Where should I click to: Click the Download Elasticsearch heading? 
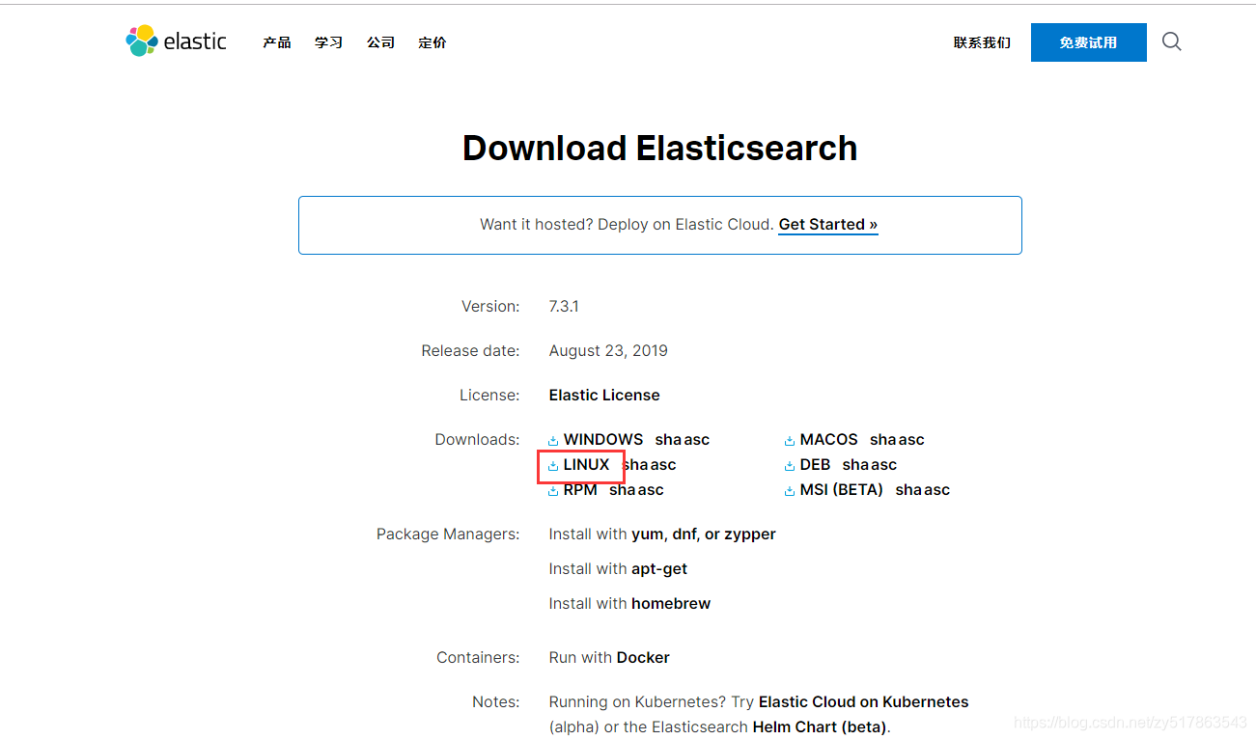point(660,148)
